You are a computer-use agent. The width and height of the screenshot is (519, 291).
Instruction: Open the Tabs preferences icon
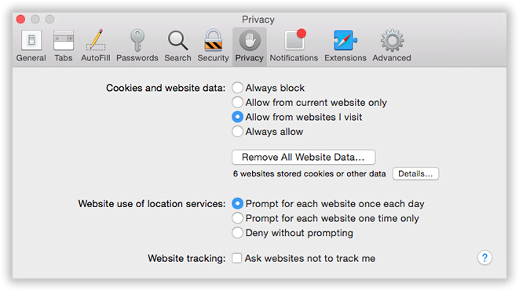64,45
